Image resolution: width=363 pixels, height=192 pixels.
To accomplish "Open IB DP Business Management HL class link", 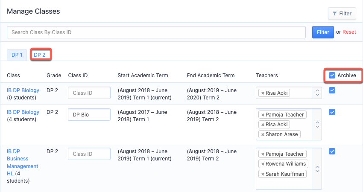I will click(x=23, y=162).
